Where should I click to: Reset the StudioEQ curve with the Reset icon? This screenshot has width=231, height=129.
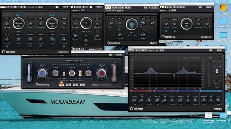click(x=189, y=58)
